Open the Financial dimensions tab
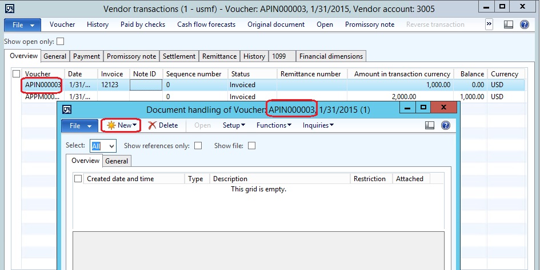Image resolution: width=540 pixels, height=270 pixels. (x=331, y=56)
